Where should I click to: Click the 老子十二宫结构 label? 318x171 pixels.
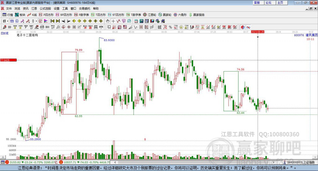point(27,35)
